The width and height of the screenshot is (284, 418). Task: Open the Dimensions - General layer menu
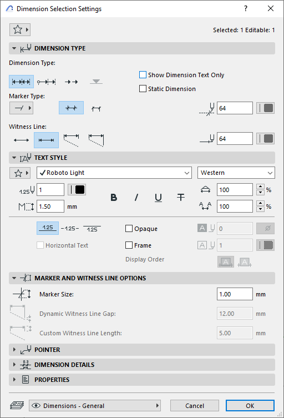(x=95, y=406)
